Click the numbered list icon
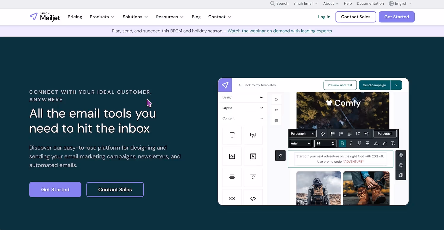The height and width of the screenshot is (230, 444). pyautogui.click(x=341, y=134)
